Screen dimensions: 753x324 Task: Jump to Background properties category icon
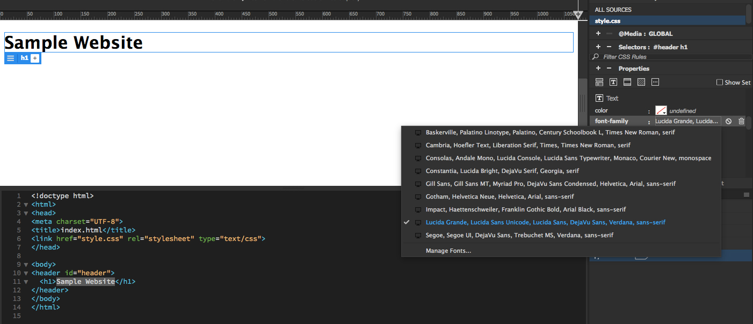[x=641, y=82]
